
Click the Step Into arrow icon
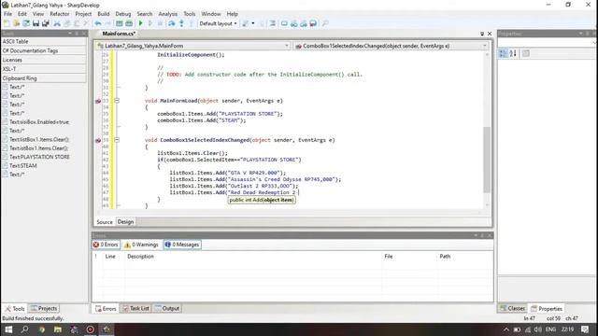pyautogui.click(x=181, y=23)
